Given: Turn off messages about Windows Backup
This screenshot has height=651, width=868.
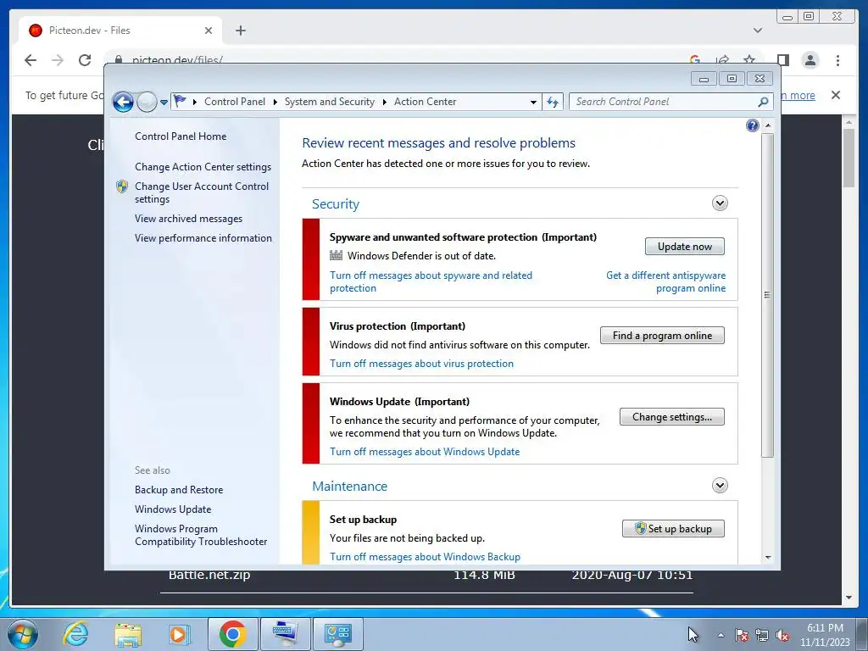Looking at the screenshot, I should 425,557.
